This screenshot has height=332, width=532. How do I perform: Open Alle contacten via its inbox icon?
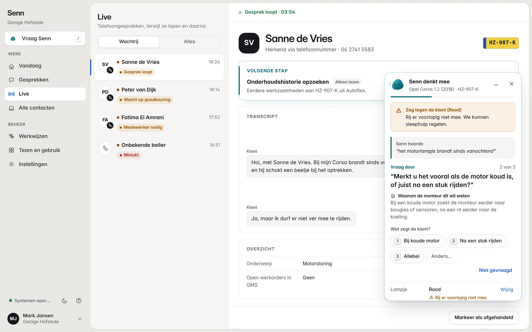(x=12, y=108)
